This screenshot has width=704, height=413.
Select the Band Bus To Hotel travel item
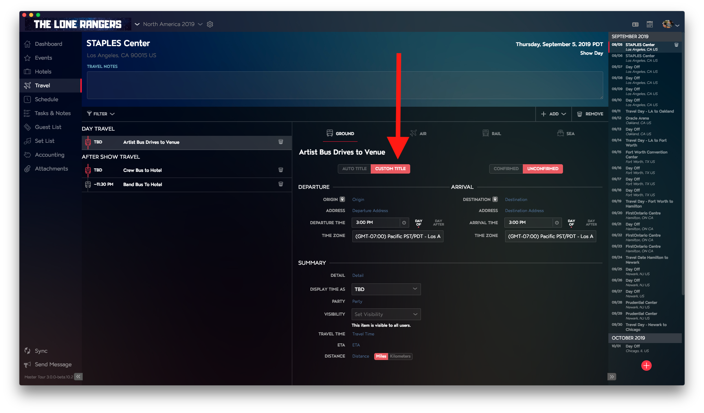[187, 184]
